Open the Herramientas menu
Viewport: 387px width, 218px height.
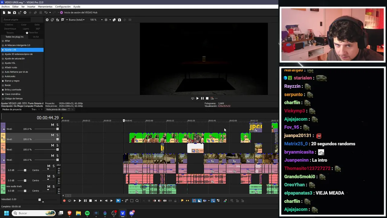45,7
